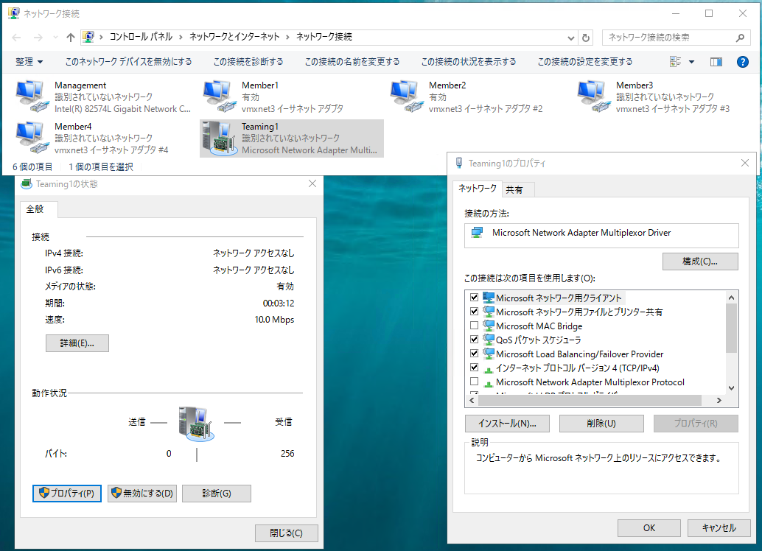Open help with question mark icon
Viewport: 762px width, 551px height.
pos(742,62)
